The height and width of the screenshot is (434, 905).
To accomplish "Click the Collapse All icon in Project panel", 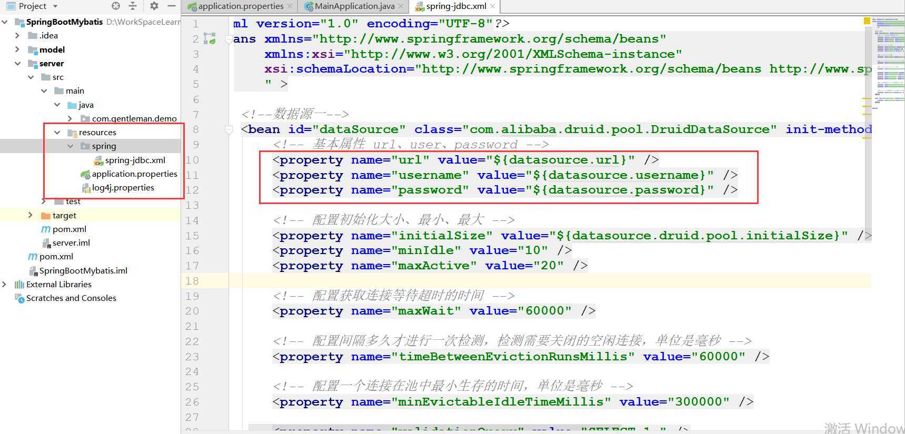I will tap(133, 6).
